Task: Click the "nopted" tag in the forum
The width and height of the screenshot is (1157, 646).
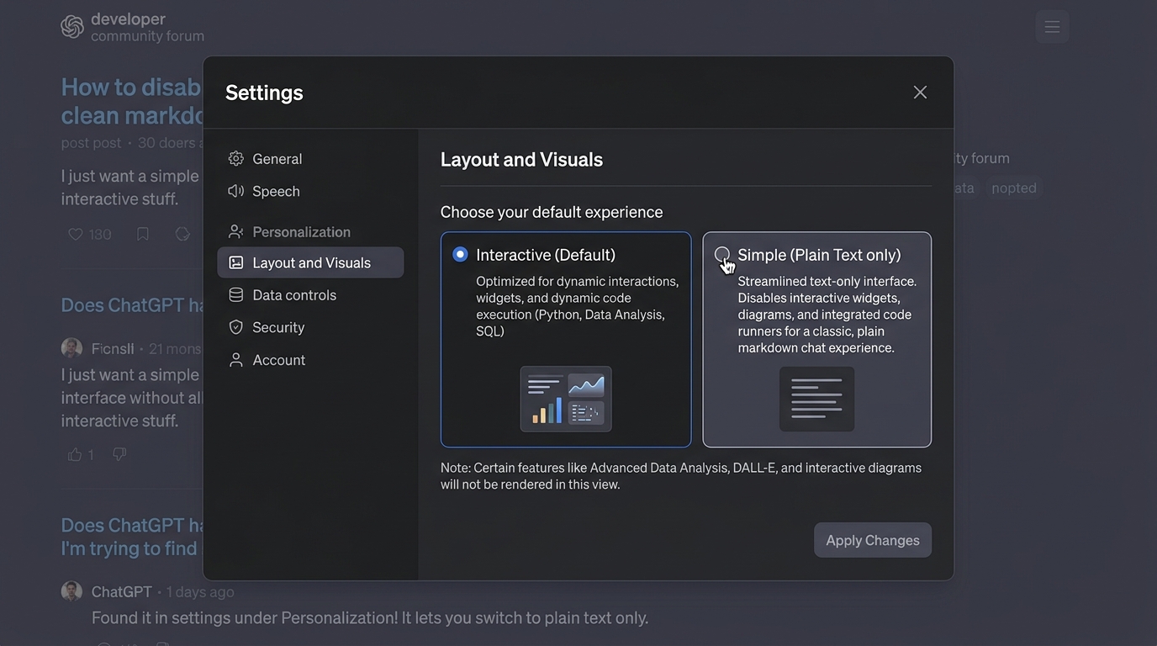Action: point(1014,188)
